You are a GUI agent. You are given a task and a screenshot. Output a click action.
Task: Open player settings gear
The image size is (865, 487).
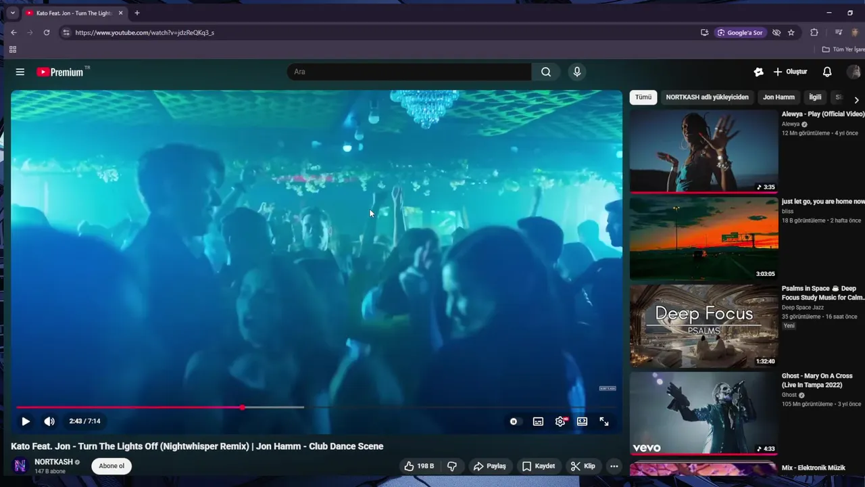tap(560, 421)
